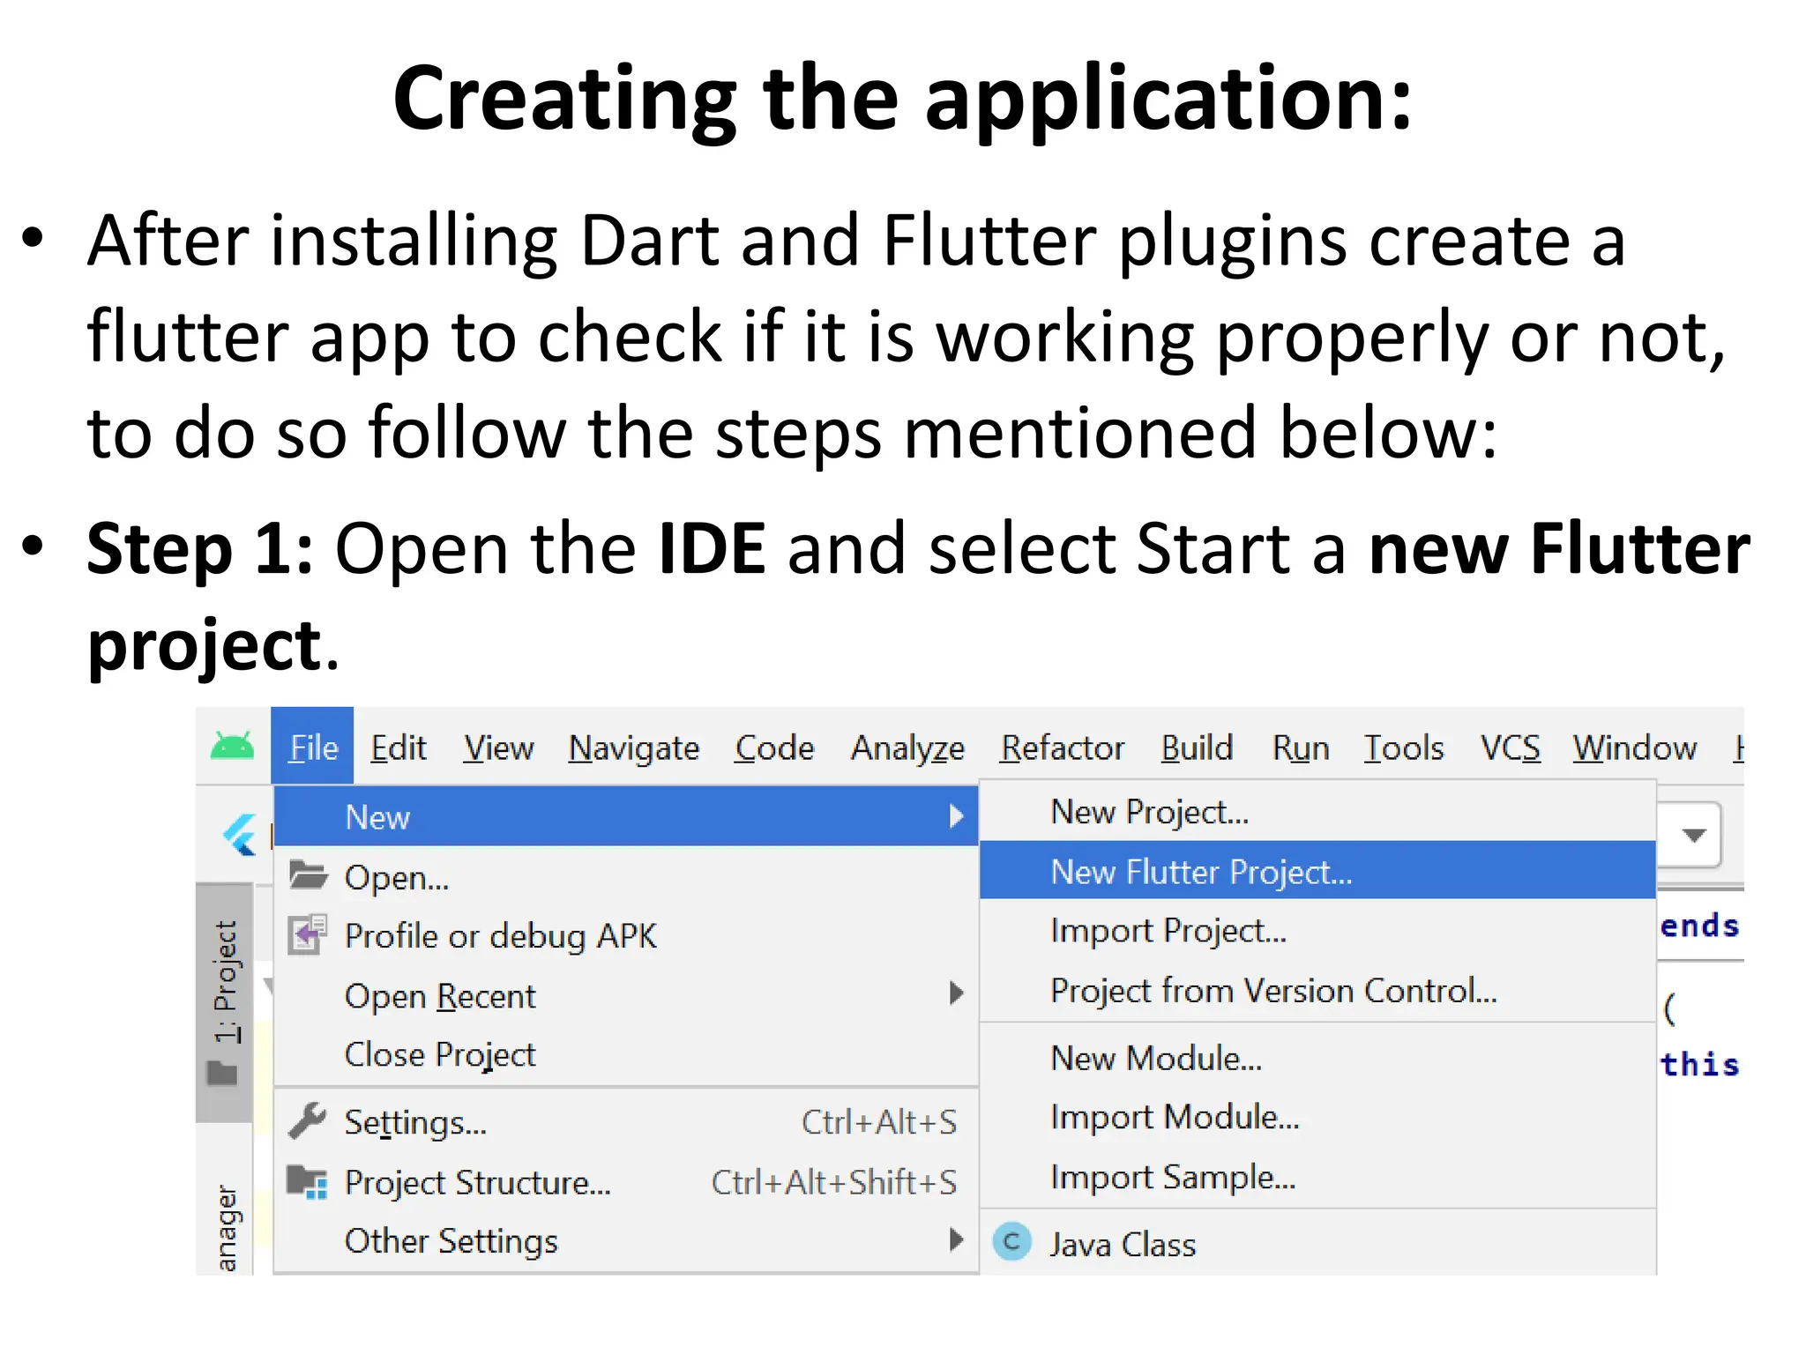This screenshot has height=1354, width=1806.
Task: Open the VCS menu
Action: tap(1510, 748)
